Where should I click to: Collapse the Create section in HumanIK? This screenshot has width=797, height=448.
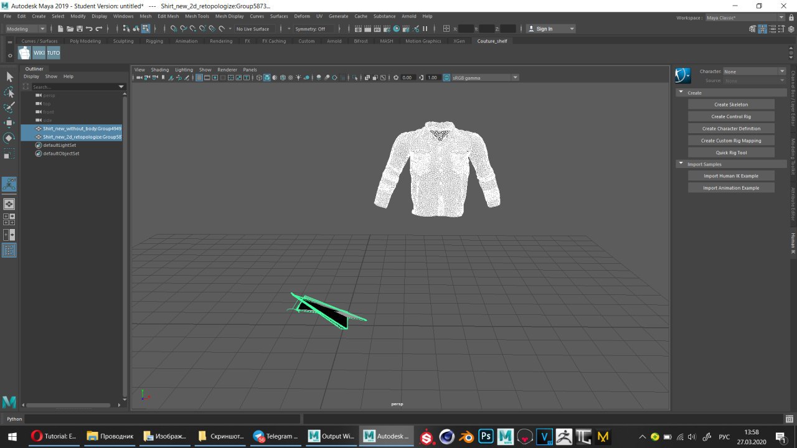[681, 92]
